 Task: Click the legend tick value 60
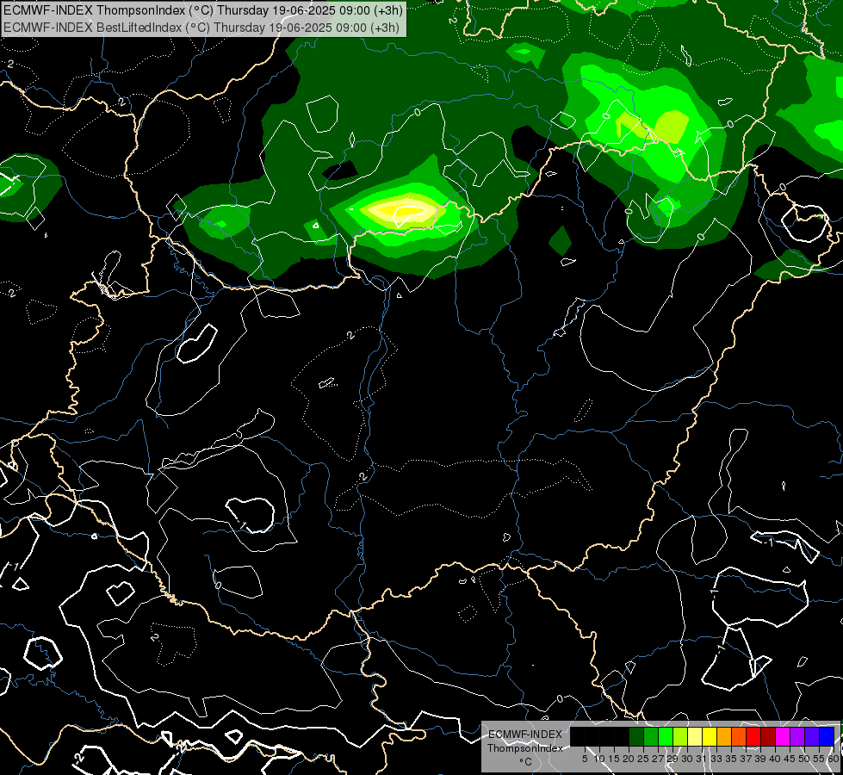point(834,759)
